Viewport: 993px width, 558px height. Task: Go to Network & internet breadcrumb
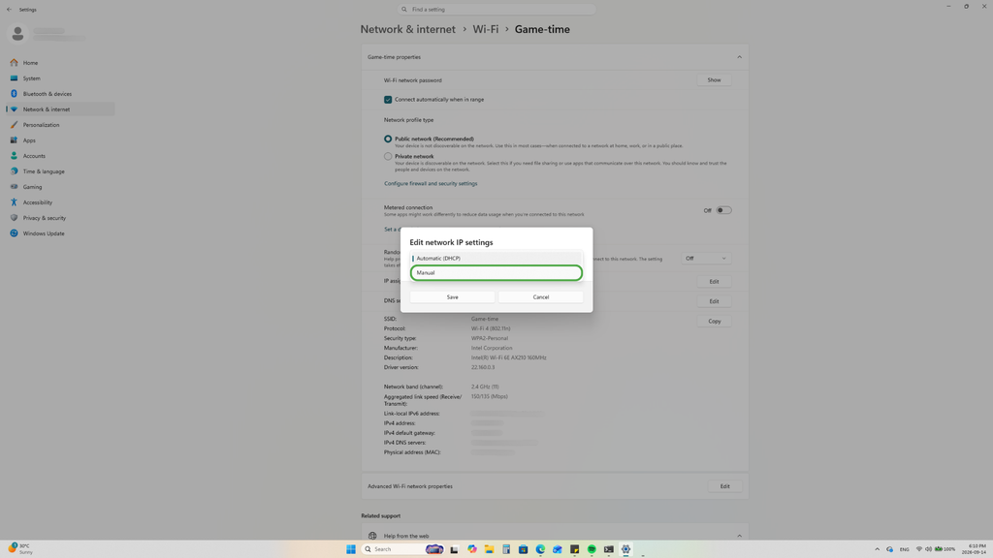408,29
